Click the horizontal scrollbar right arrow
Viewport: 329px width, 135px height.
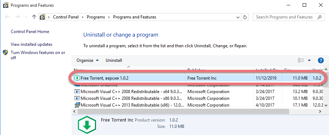click(x=320, y=112)
